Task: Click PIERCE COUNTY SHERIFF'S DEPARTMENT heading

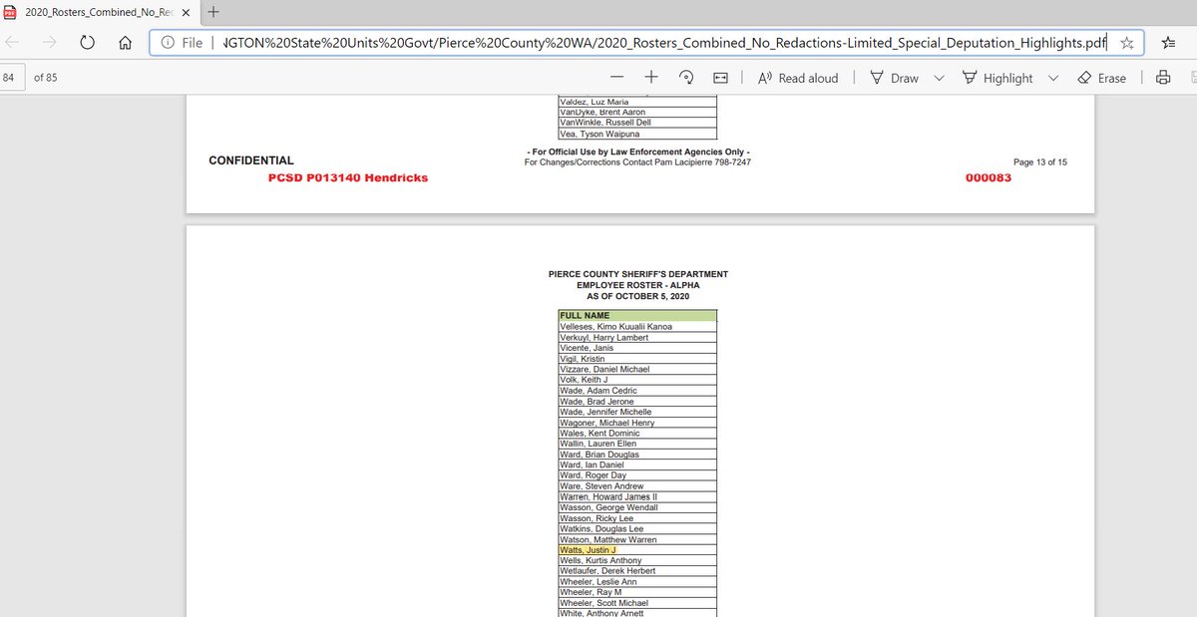Action: click(638, 274)
